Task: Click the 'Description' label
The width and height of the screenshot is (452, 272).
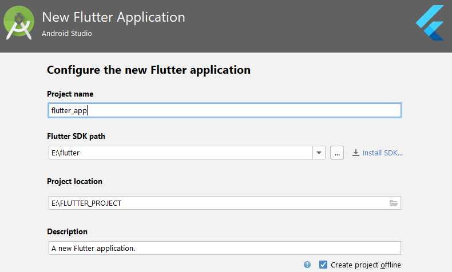Action: (67, 231)
